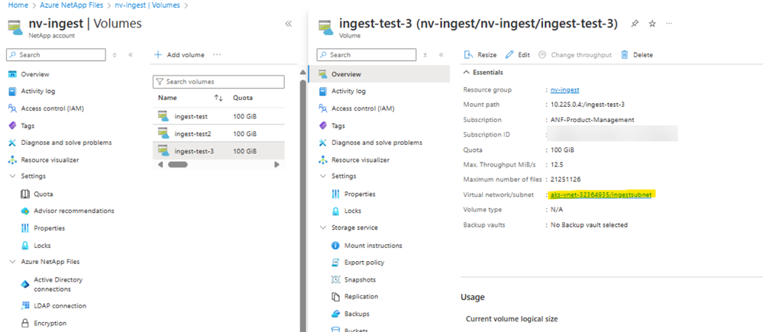Collapse the volume Settings section
The height and width of the screenshot is (332, 763).
pyautogui.click(x=323, y=176)
